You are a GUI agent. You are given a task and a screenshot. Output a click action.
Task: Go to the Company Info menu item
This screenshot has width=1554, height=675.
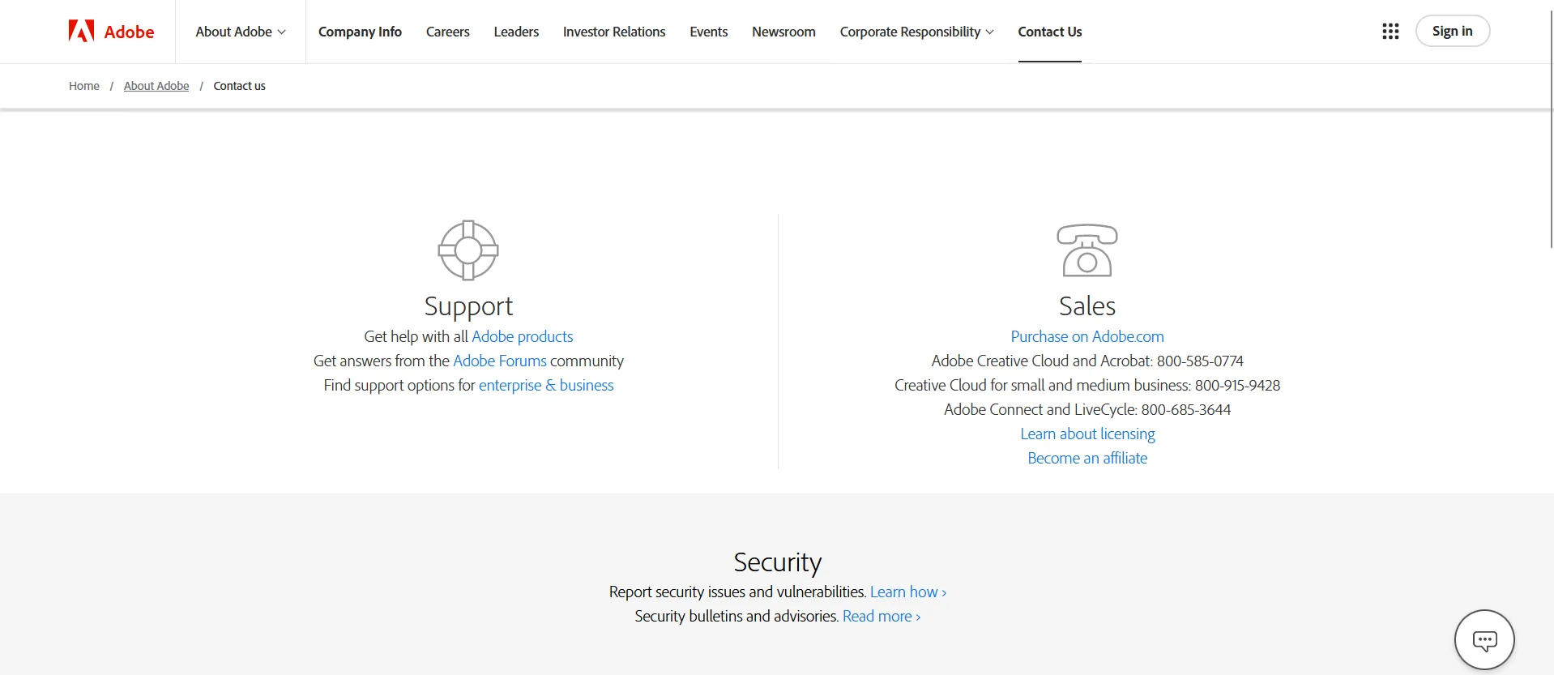[x=360, y=32]
